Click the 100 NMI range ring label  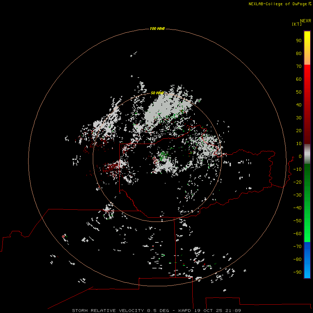(157, 29)
